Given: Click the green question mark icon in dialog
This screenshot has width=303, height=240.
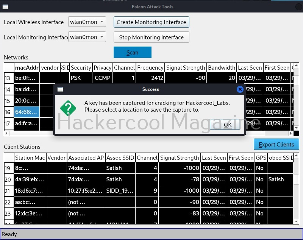Looking at the screenshot, I should tap(68, 108).
